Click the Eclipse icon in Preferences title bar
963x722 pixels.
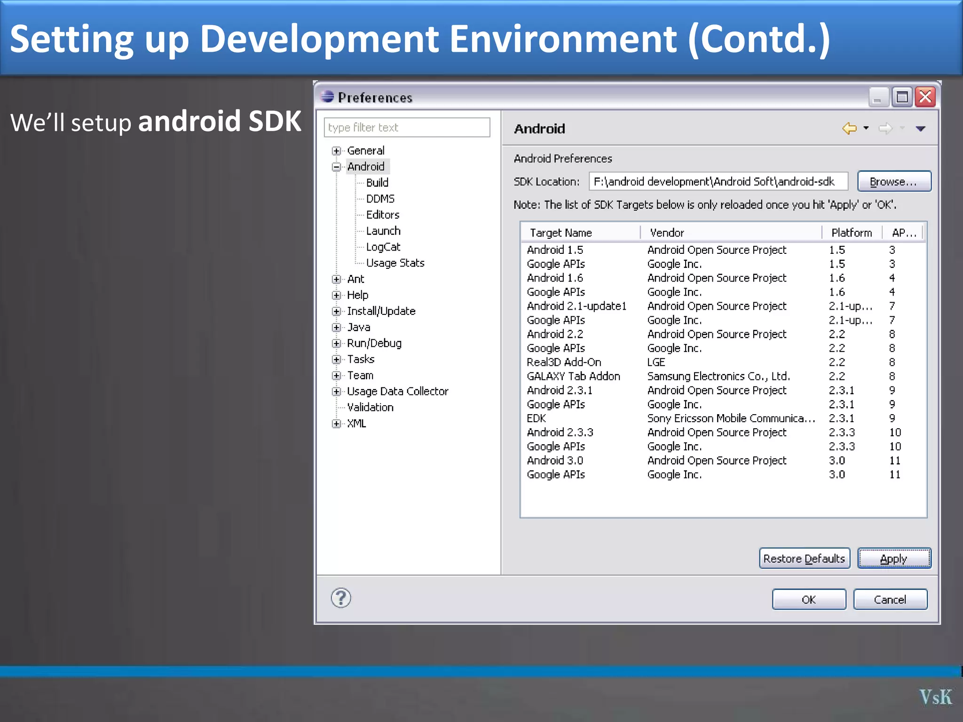click(x=327, y=97)
